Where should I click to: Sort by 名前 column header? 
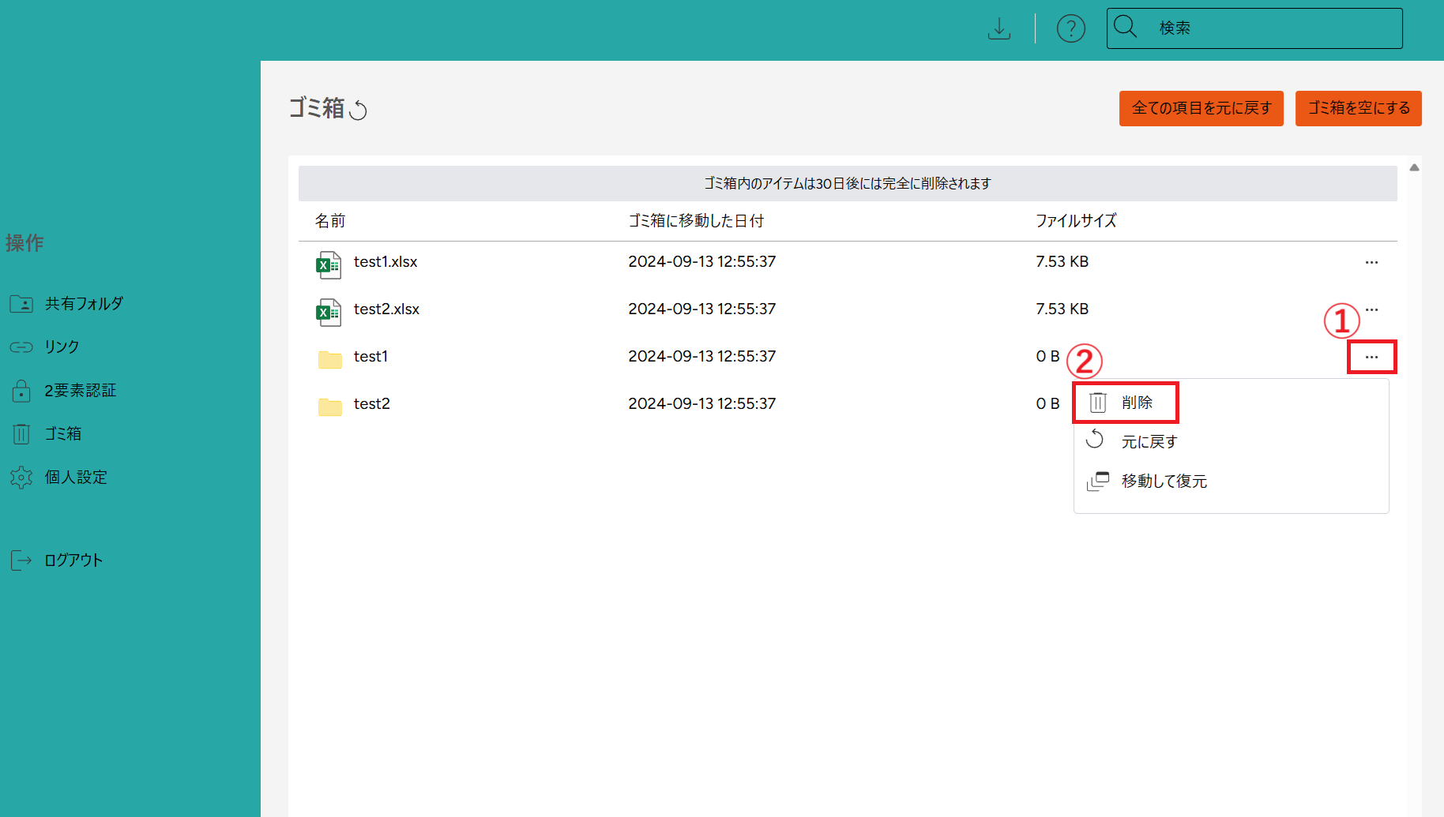coord(330,221)
